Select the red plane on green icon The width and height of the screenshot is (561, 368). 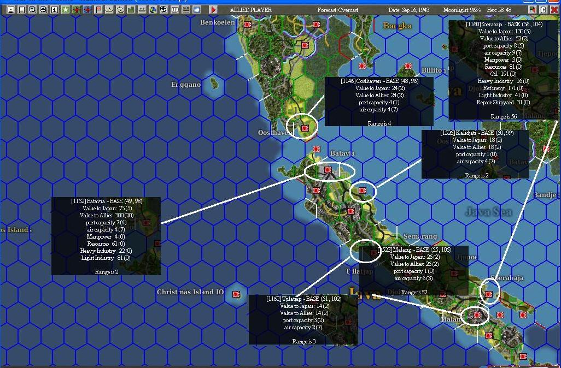pyautogui.click(x=77, y=10)
